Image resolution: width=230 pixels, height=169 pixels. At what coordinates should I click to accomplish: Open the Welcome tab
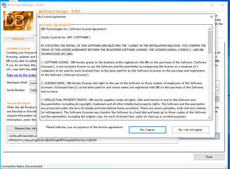pos(18,39)
